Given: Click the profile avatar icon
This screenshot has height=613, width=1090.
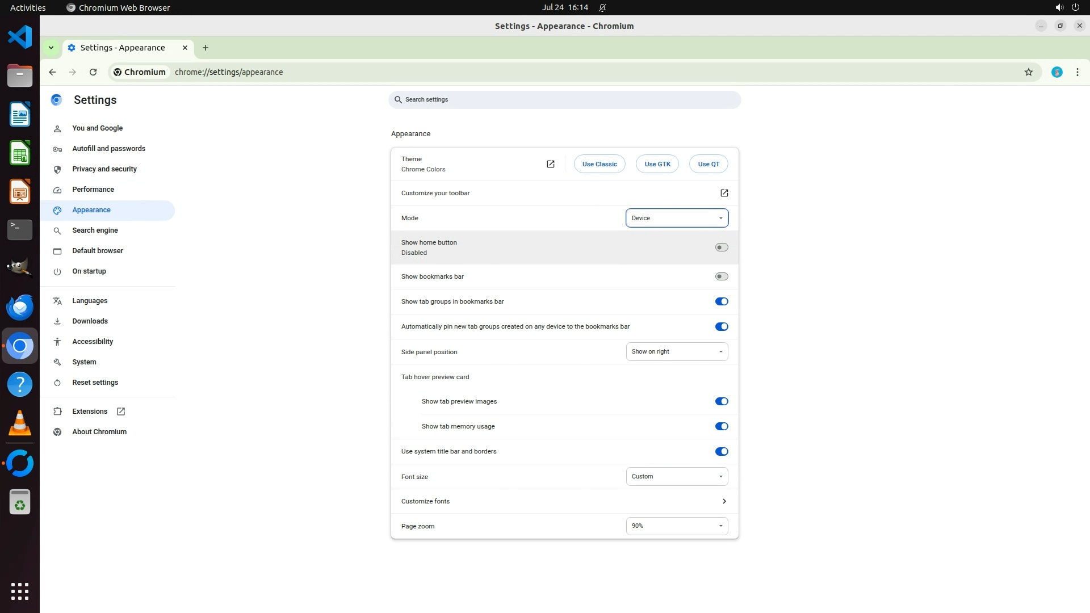Looking at the screenshot, I should click(x=1057, y=72).
